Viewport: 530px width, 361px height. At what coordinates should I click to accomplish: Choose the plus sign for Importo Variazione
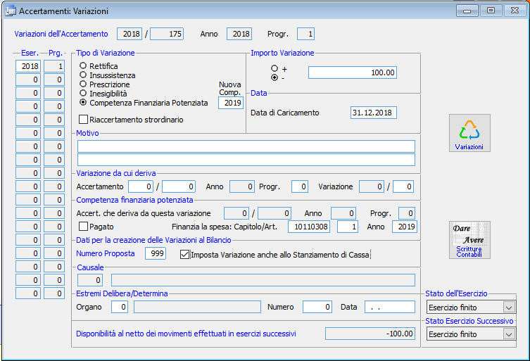click(x=275, y=69)
